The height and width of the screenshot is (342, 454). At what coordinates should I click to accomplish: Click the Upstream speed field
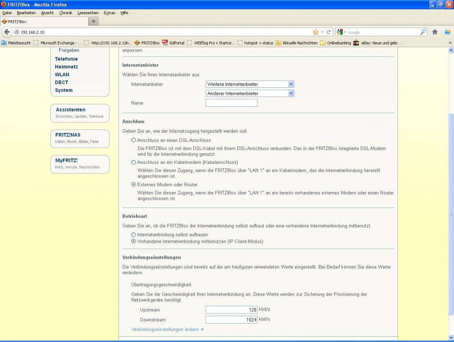(x=231, y=309)
